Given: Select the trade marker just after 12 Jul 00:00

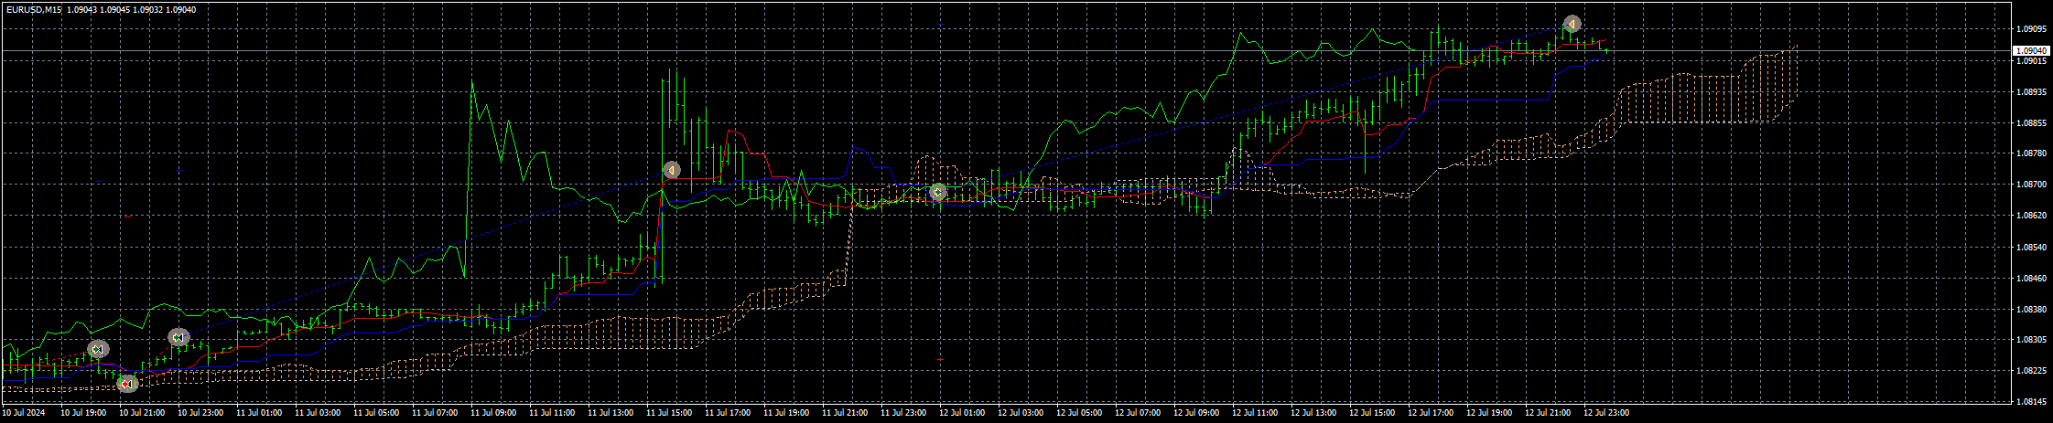Looking at the screenshot, I should pos(937,192).
